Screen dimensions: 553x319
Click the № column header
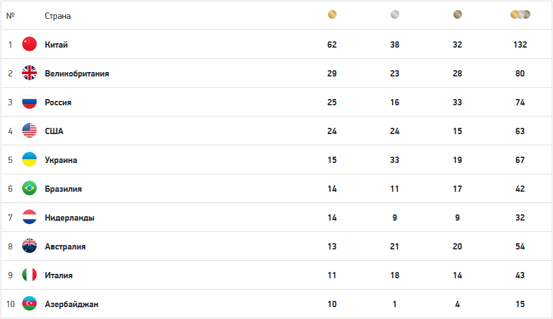click(10, 16)
